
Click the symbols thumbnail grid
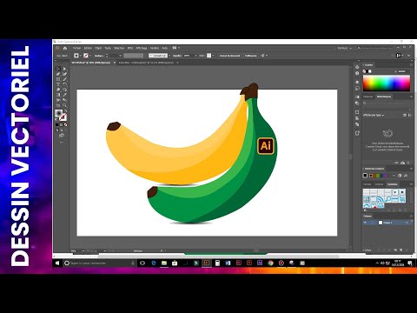point(384,198)
